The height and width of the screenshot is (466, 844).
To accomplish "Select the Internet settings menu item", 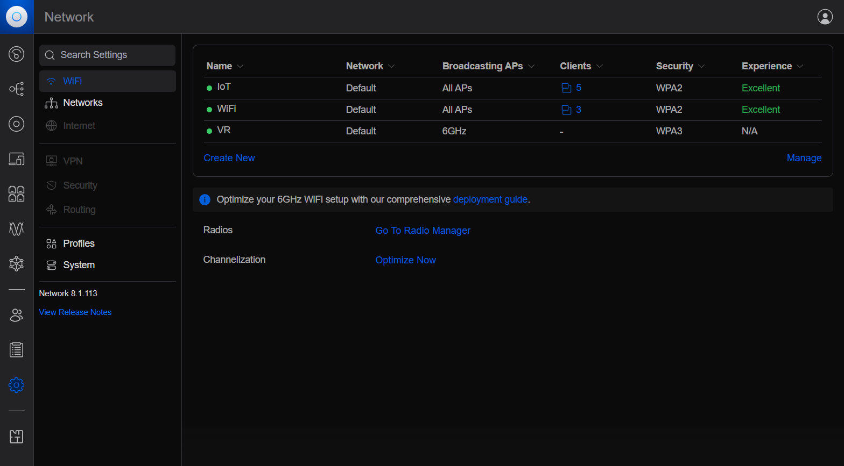I will tap(108, 126).
